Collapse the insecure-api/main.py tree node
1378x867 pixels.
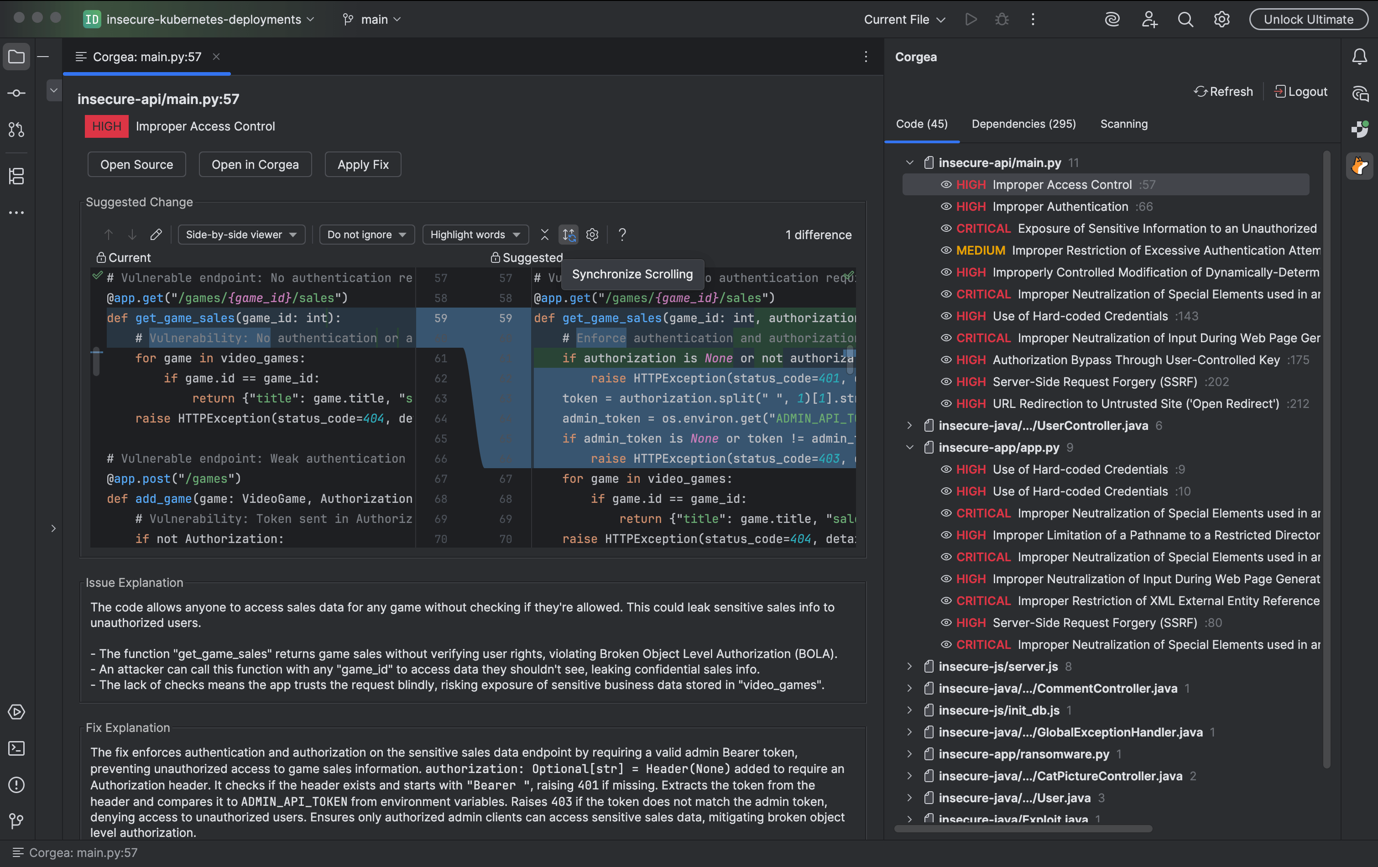tap(909, 162)
